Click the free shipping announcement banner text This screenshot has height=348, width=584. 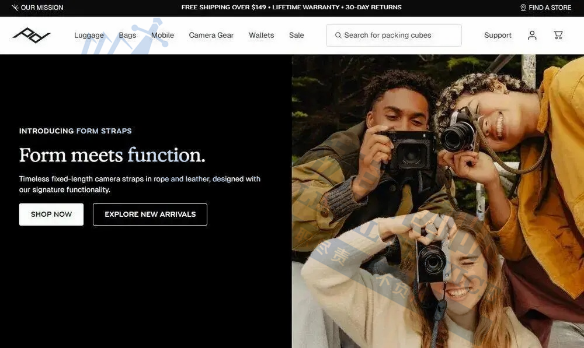tap(291, 8)
